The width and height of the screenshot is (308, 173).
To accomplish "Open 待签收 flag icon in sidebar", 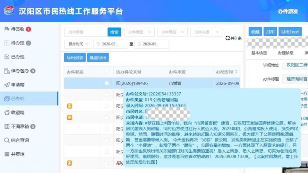I will point(7,29).
